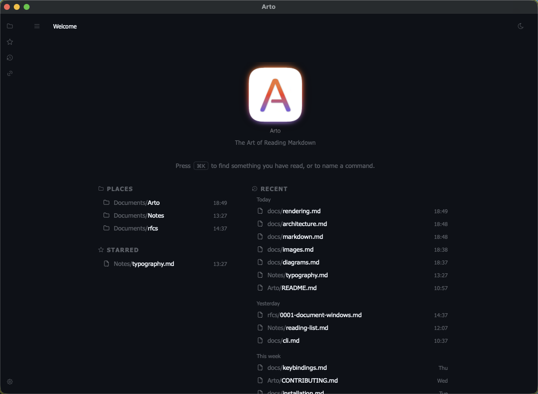This screenshot has width=538, height=394.
Task: Click file icon beside docs/cli.md
Action: coord(260,340)
